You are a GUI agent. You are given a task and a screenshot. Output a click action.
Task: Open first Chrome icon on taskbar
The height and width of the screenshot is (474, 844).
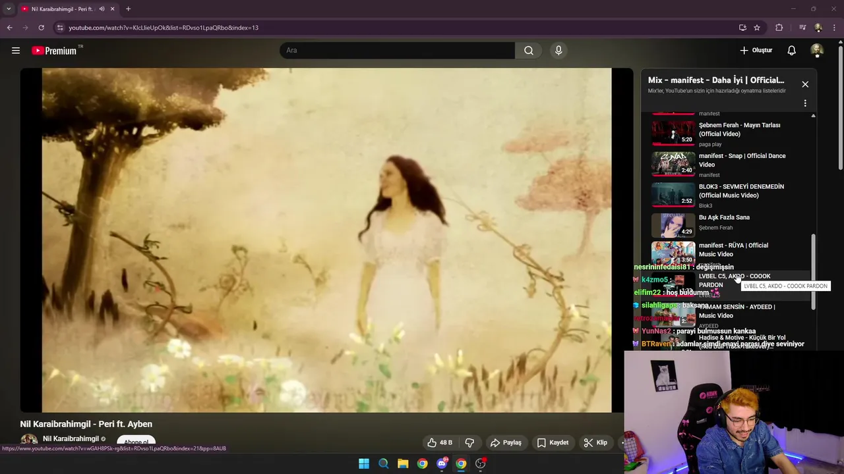(422, 463)
